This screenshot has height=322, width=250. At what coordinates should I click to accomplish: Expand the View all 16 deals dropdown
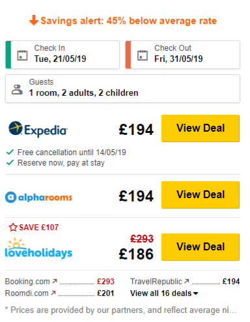(x=164, y=293)
